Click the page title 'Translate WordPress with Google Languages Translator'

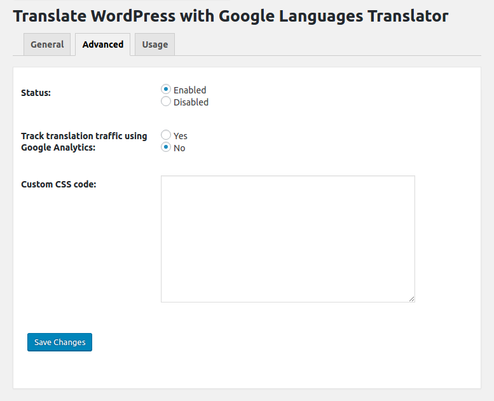click(x=231, y=16)
